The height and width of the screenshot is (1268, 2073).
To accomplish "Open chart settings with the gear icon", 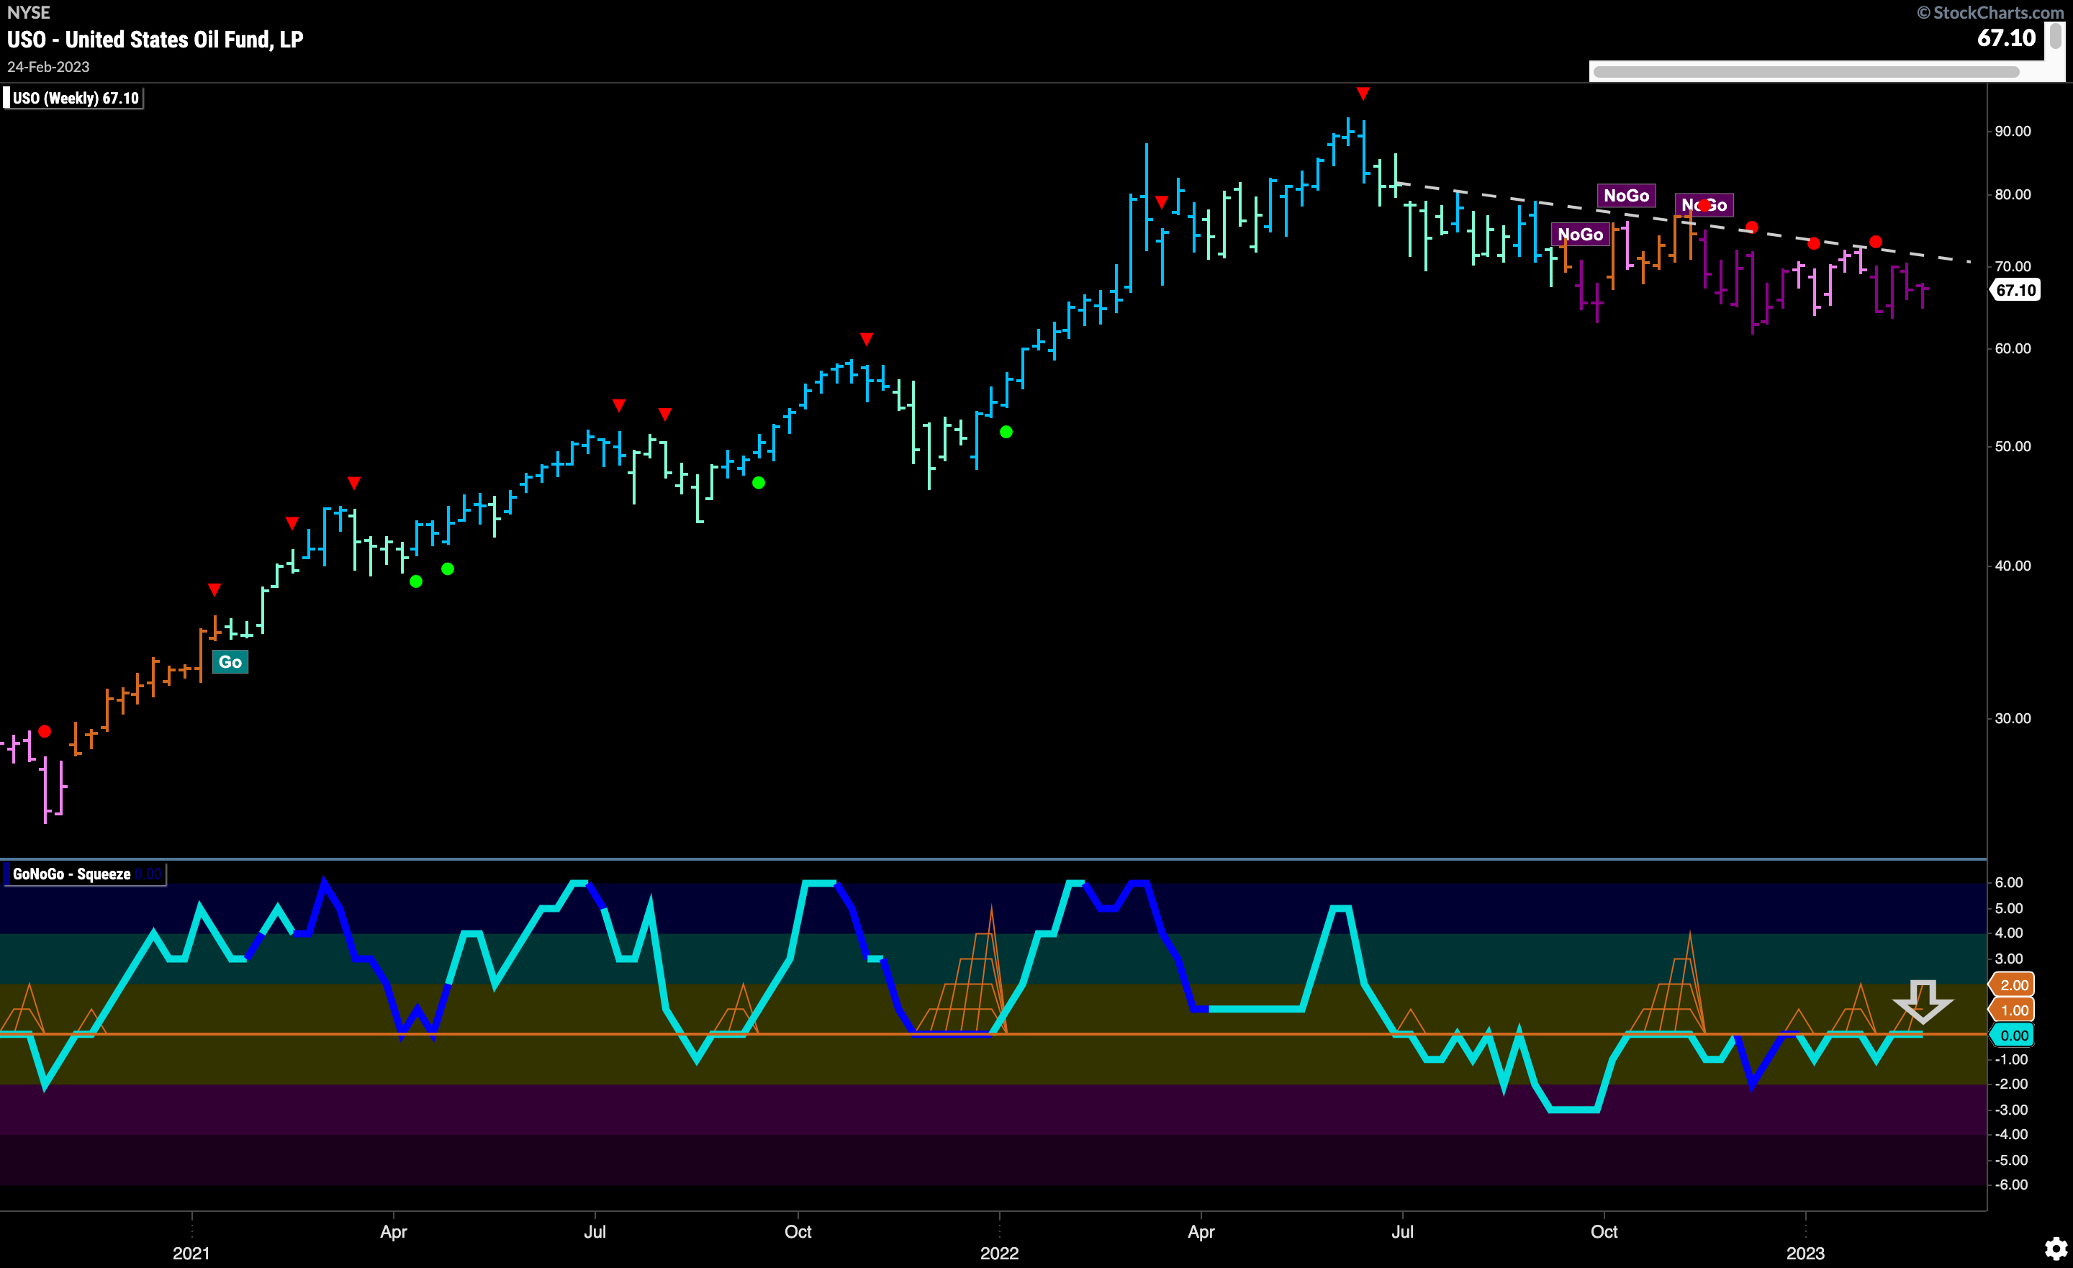I will click(x=2055, y=1248).
